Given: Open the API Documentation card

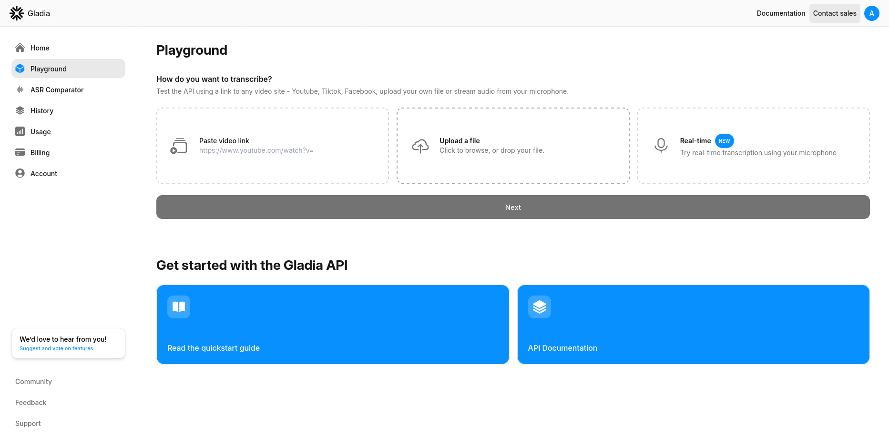Looking at the screenshot, I should tap(693, 325).
